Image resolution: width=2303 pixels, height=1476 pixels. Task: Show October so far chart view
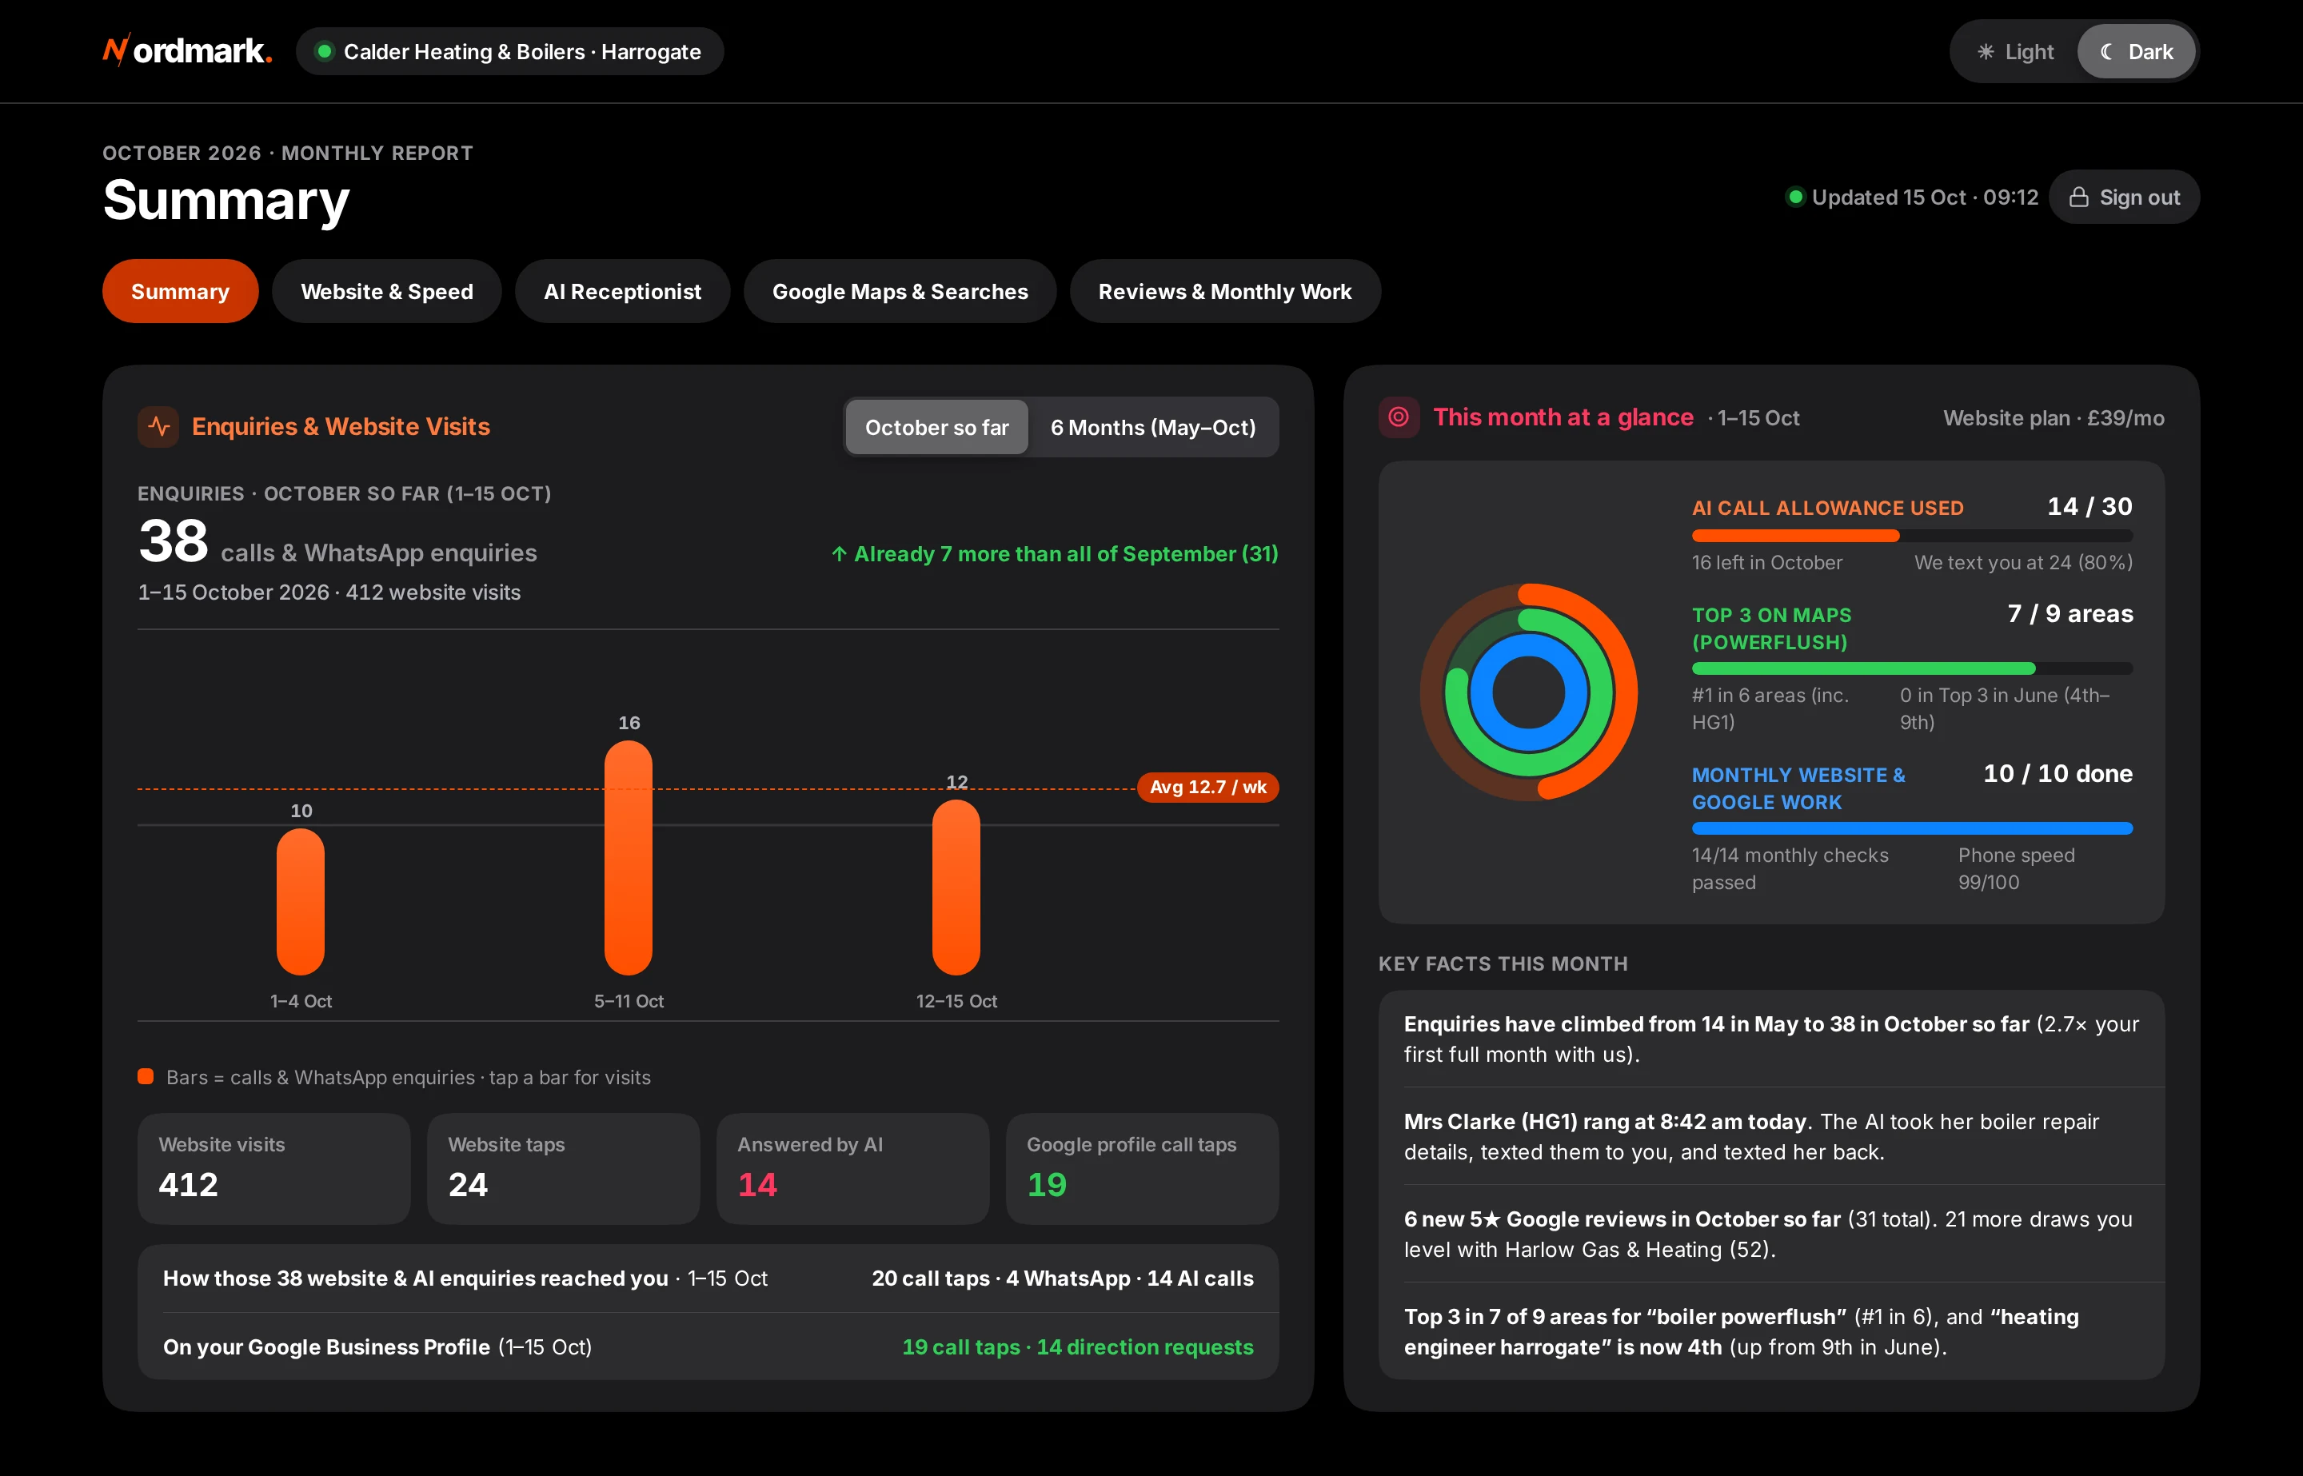[x=936, y=428]
